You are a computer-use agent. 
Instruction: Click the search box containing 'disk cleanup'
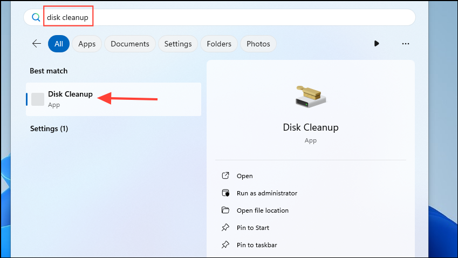[x=220, y=17]
